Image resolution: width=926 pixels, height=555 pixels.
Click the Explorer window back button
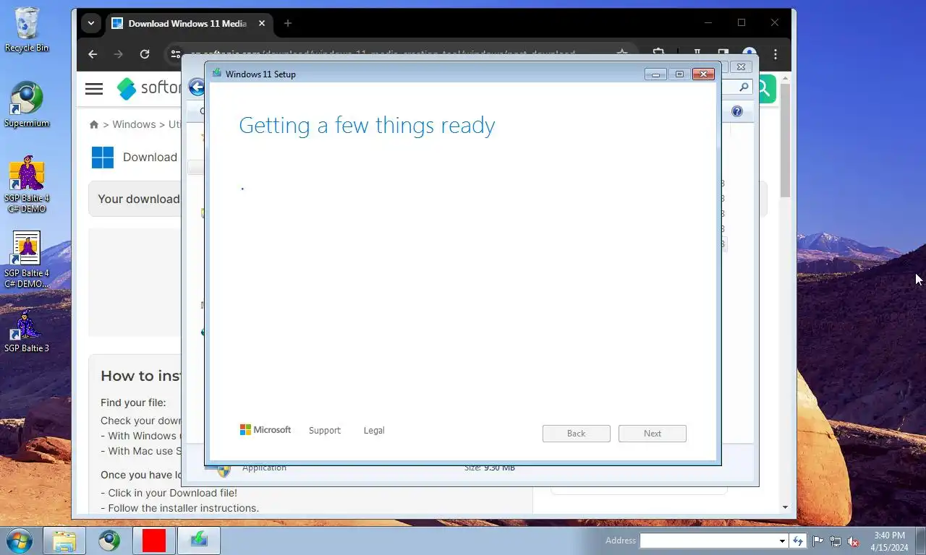197,87
